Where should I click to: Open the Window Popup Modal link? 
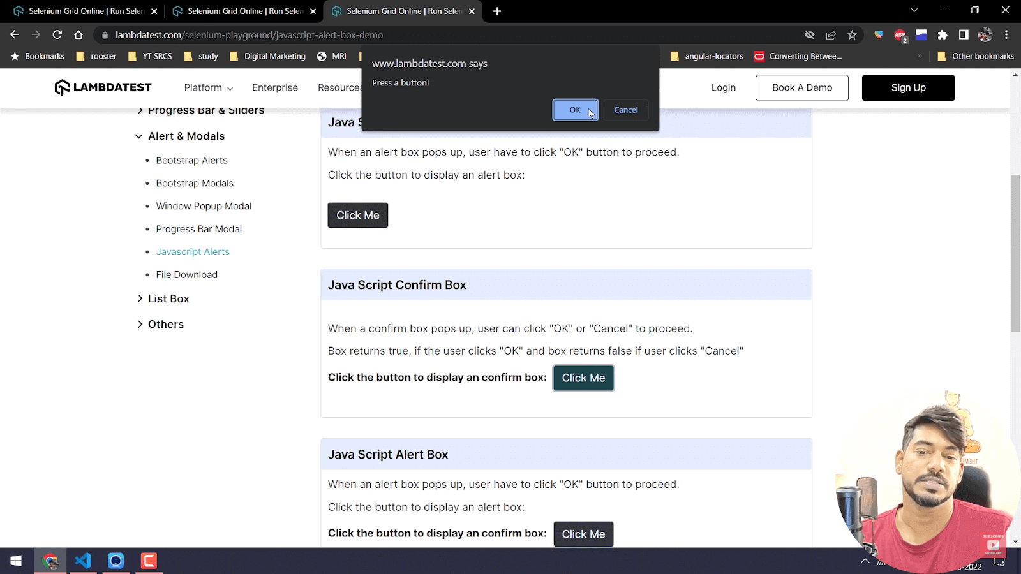point(204,206)
